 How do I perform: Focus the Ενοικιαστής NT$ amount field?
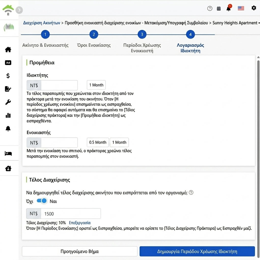(59, 143)
